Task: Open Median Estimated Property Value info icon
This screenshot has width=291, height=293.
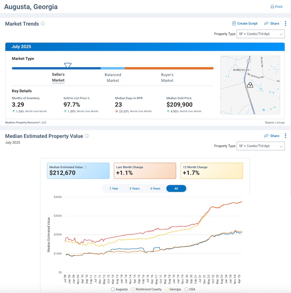Action: click(x=87, y=136)
